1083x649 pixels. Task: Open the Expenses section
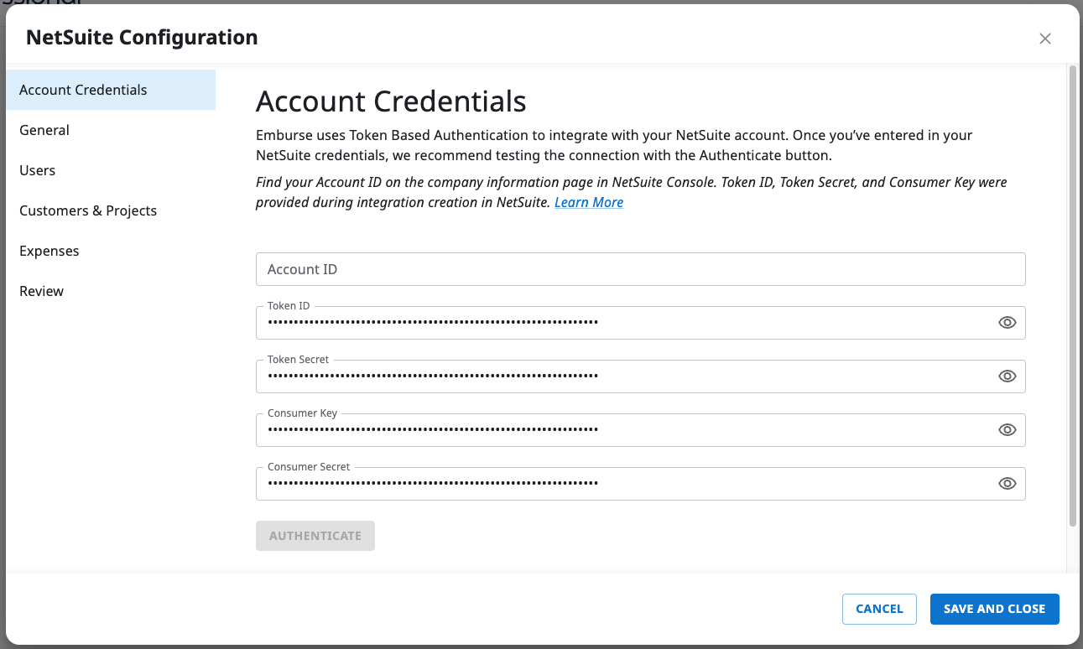pyautogui.click(x=111, y=251)
